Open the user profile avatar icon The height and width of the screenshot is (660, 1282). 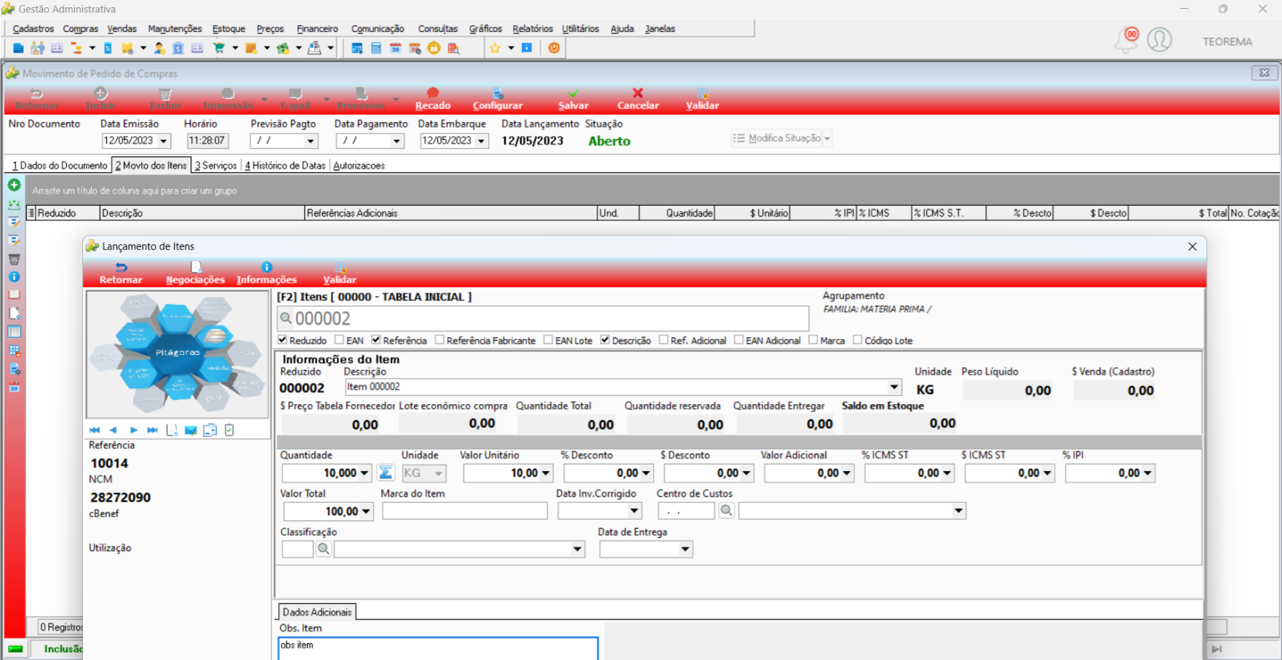tap(1160, 39)
